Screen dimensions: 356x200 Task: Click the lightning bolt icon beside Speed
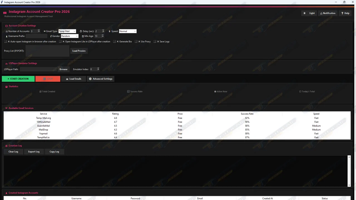point(110,31)
